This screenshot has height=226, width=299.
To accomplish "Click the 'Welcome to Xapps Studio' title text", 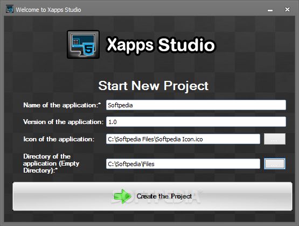I will pos(48,10).
